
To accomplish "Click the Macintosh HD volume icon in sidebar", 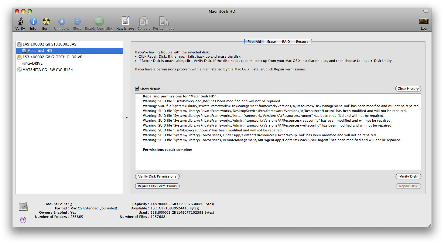I will coord(24,51).
